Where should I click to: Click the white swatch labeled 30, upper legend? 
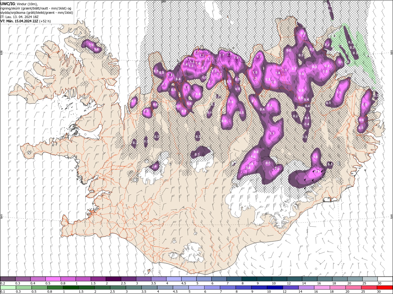point(385,279)
